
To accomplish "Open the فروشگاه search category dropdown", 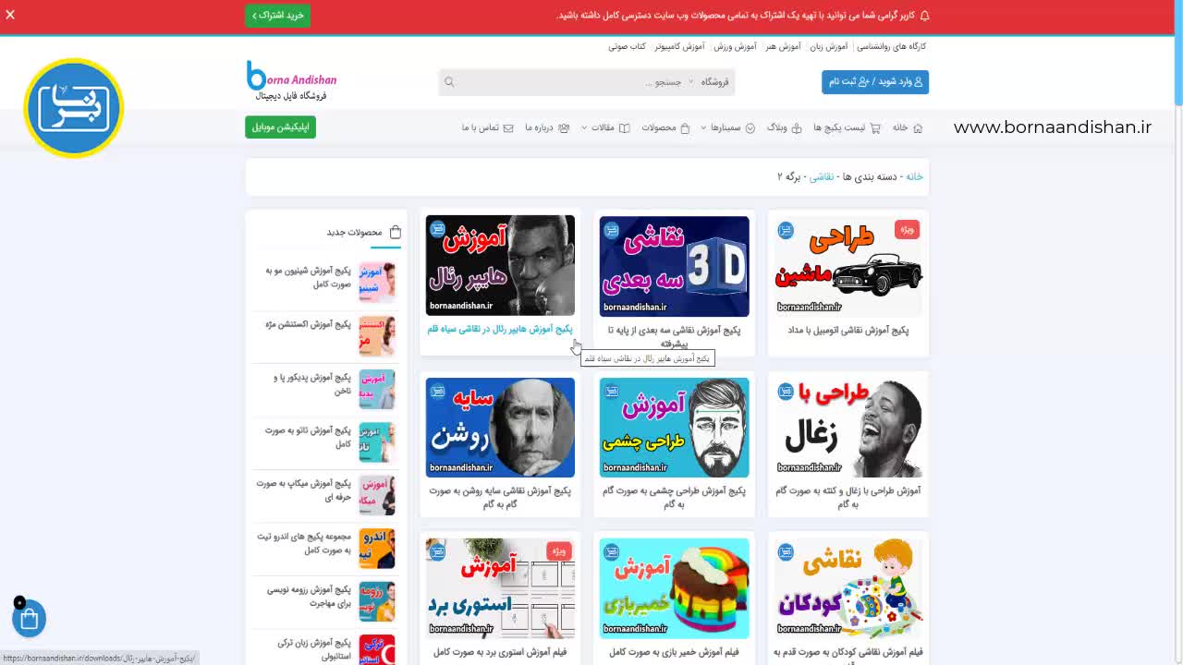I will click(714, 82).
